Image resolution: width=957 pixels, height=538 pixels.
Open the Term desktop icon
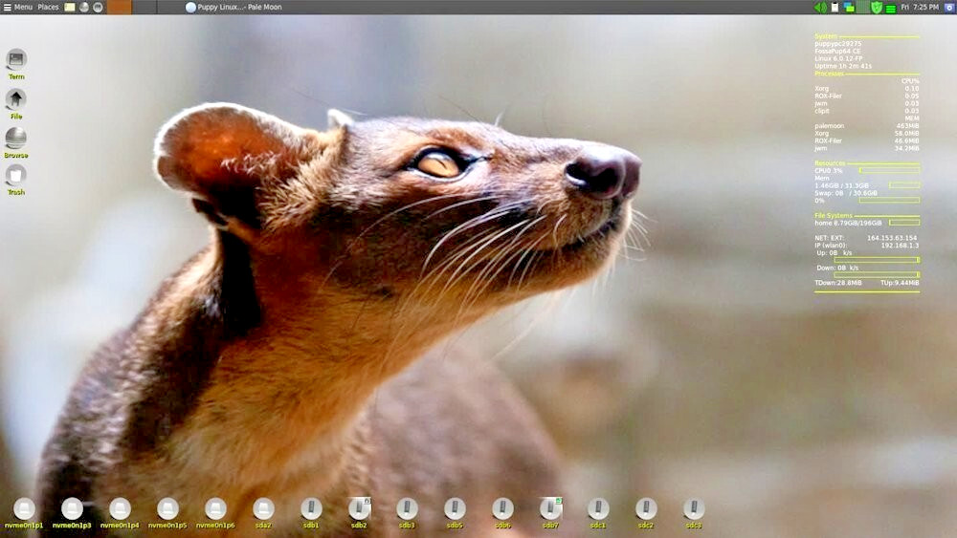click(16, 64)
